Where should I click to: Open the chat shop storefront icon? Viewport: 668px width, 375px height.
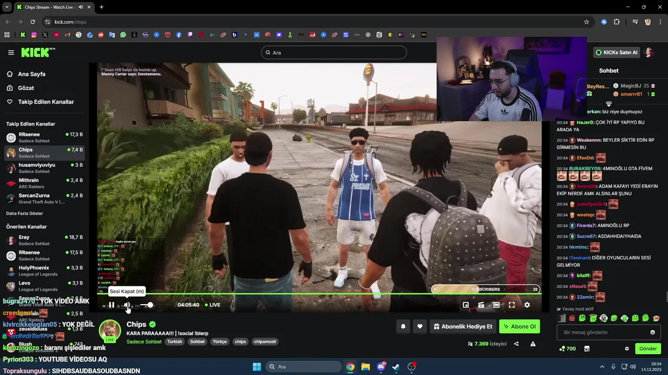pyautogui.click(x=587, y=348)
